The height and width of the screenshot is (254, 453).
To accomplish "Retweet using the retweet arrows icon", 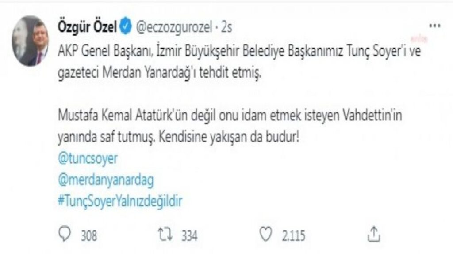I will pyautogui.click(x=165, y=234).
